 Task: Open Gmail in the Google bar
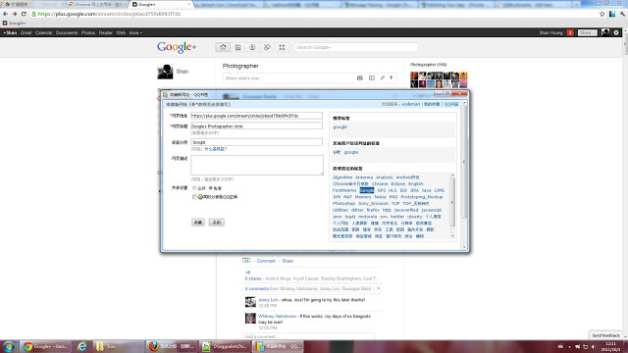tap(26, 32)
